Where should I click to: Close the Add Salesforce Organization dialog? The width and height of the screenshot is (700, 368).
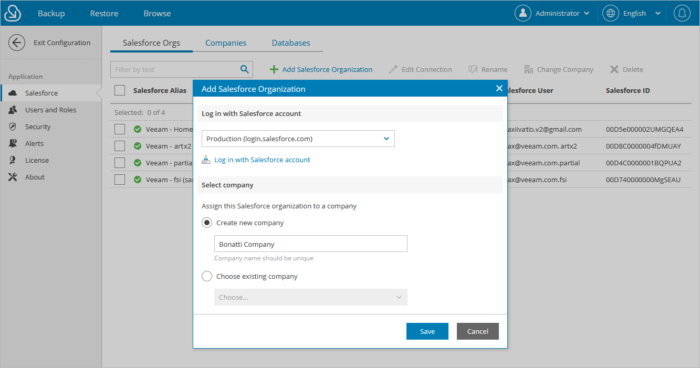[x=499, y=88]
